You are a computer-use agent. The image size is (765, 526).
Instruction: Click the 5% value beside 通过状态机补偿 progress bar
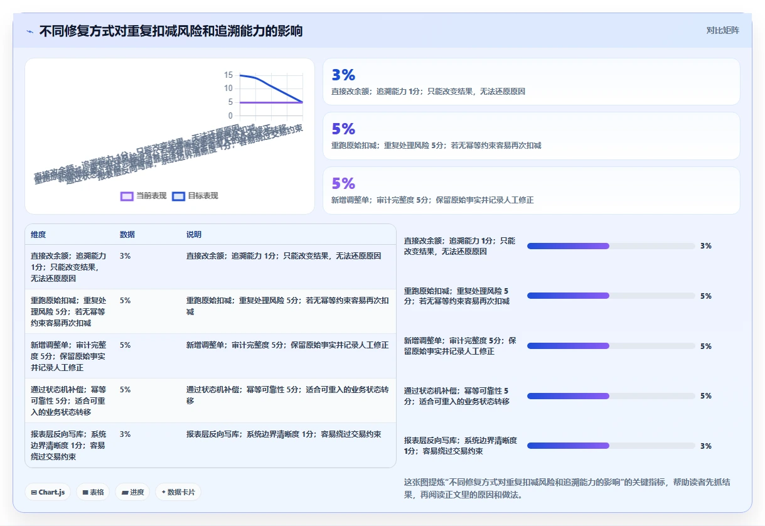706,396
